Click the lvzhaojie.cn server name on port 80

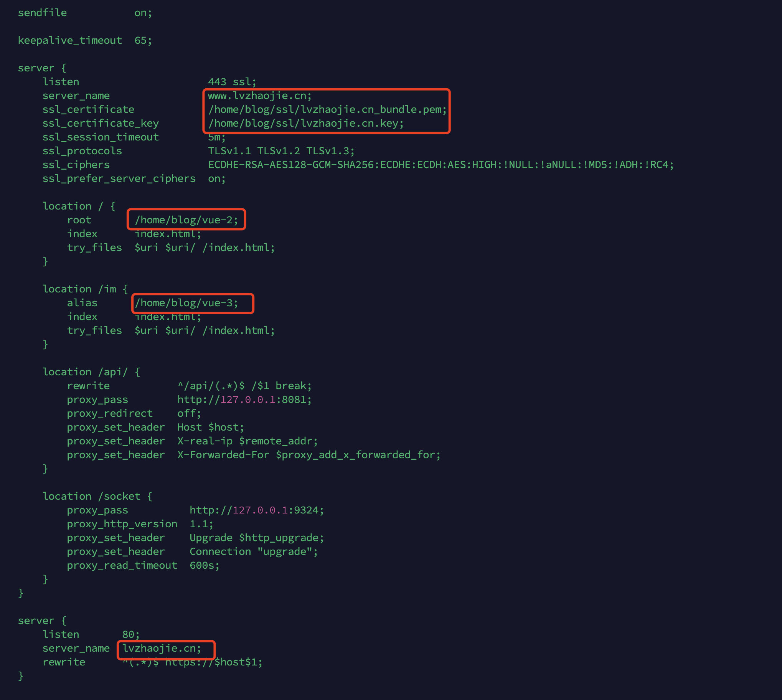[162, 649]
